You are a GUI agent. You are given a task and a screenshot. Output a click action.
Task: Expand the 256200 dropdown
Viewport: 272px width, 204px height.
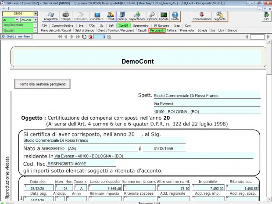coord(36,20)
